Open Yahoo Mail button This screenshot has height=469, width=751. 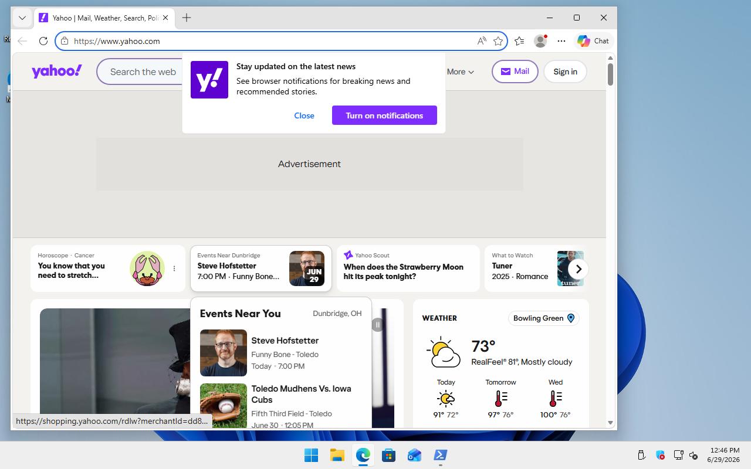[x=515, y=72]
